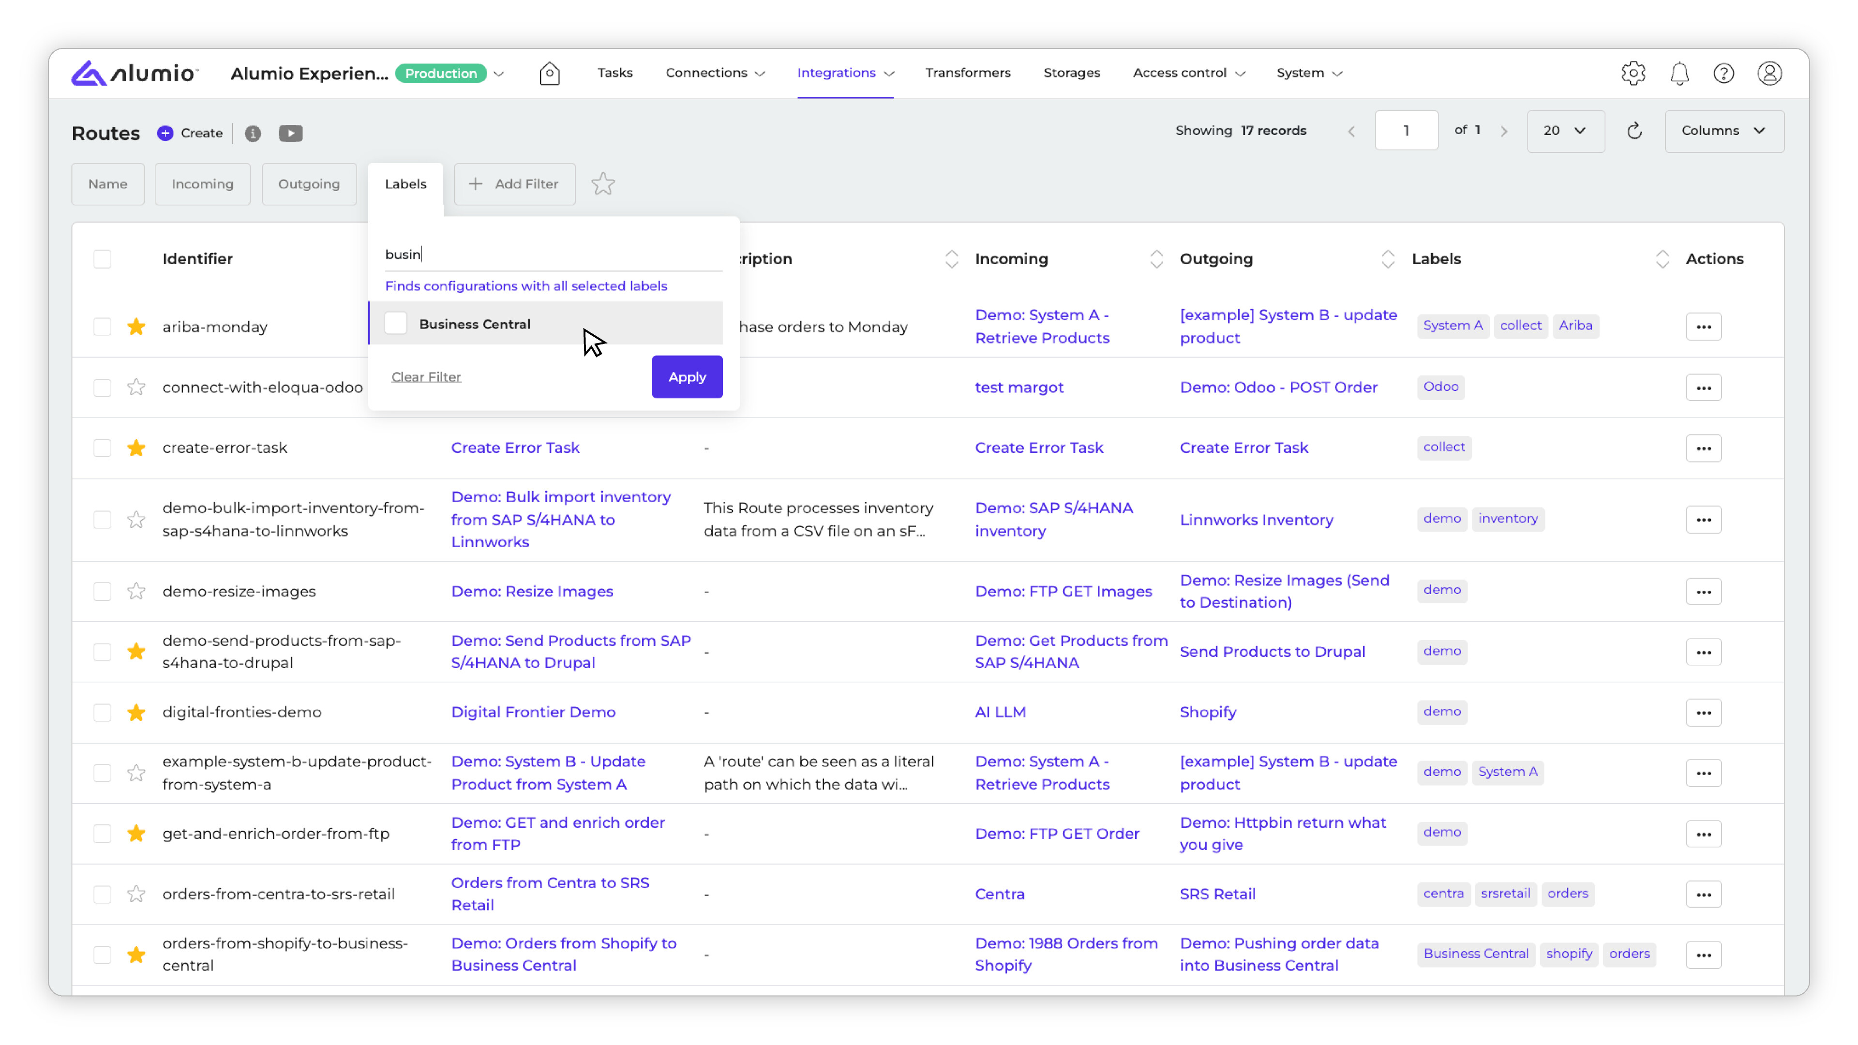The width and height of the screenshot is (1858, 1045).
Task: Select all routes with header checkbox
Action: click(x=103, y=259)
